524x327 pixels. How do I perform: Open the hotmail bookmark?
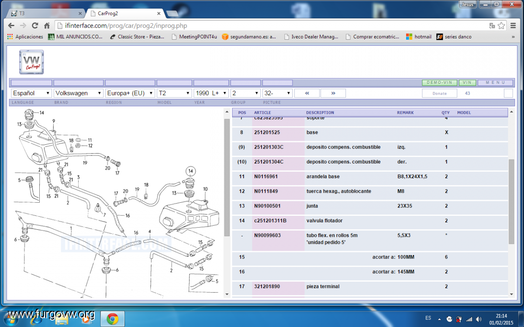419,37
